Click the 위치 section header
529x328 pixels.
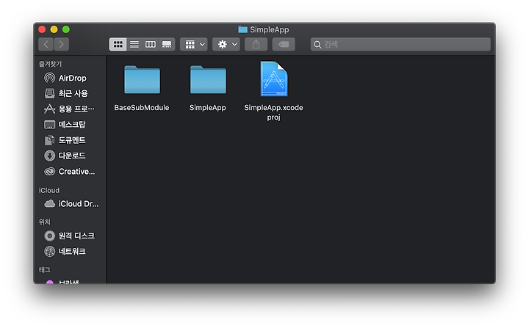(x=45, y=222)
